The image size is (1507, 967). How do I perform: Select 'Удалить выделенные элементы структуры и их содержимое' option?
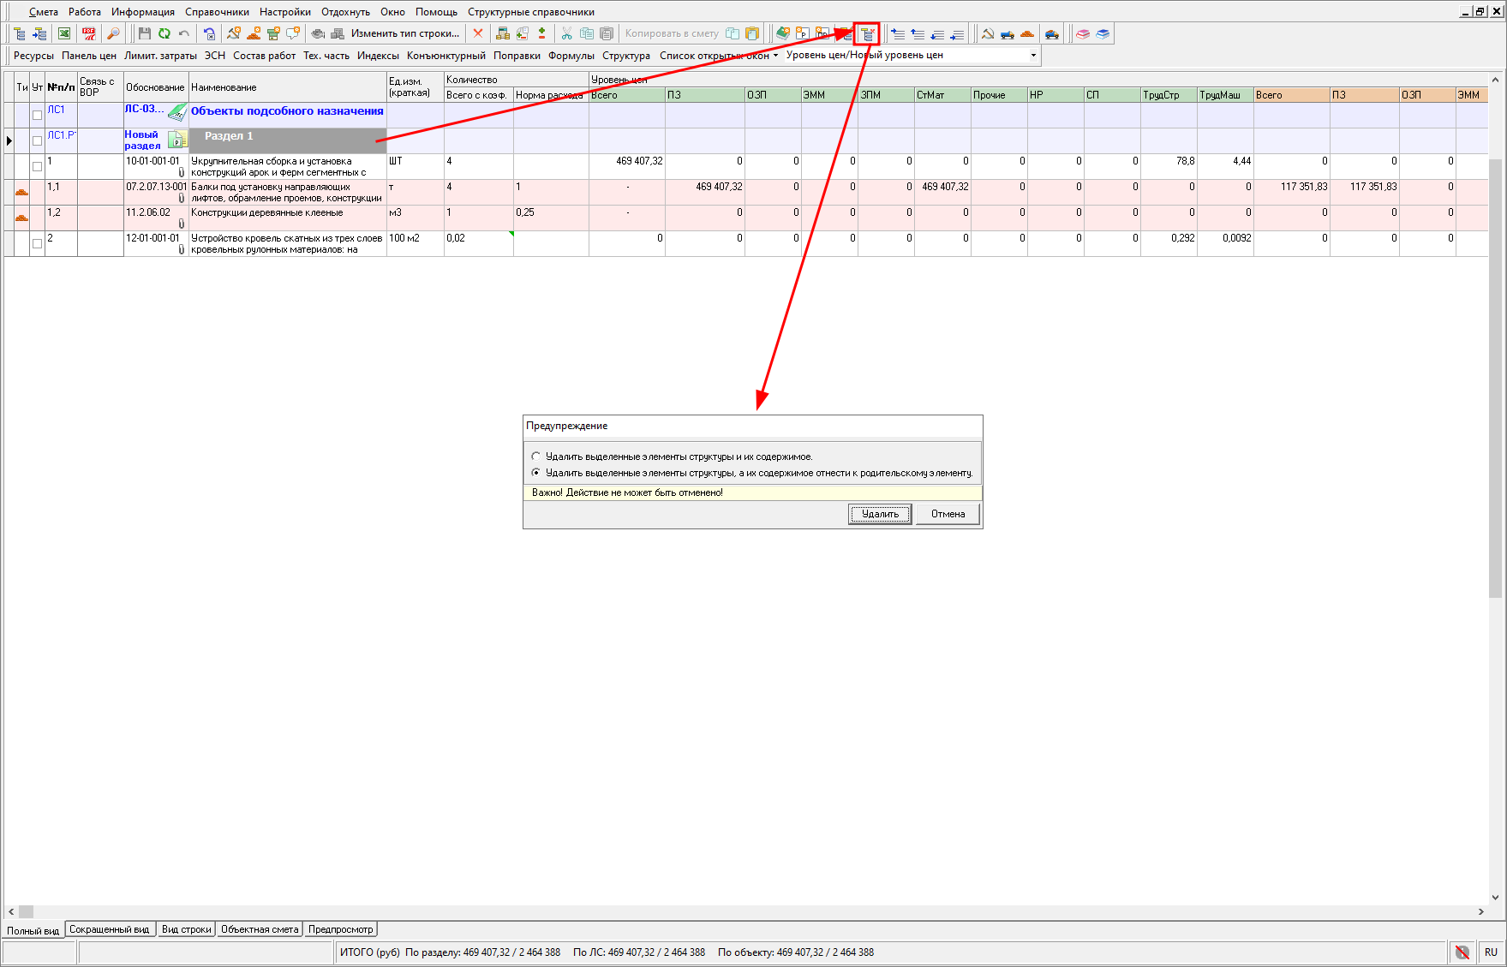coord(536,457)
